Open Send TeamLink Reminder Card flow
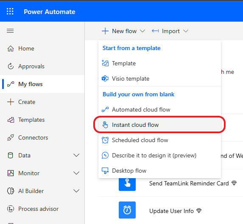This screenshot has width=243, height=224. pos(189,183)
